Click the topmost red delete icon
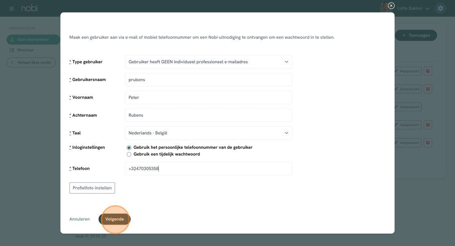This screenshot has height=246, width=455. click(428, 71)
